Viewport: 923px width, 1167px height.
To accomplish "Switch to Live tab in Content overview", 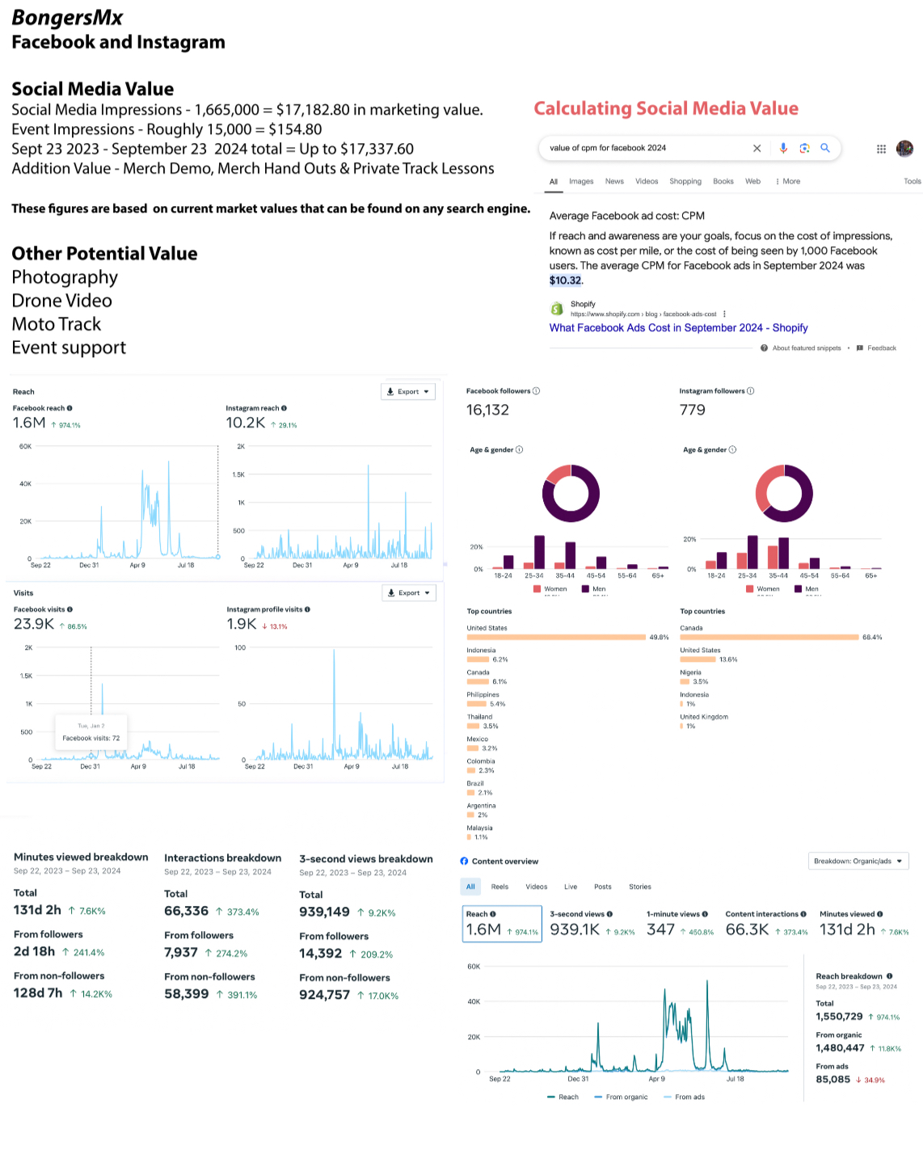I will click(x=571, y=887).
